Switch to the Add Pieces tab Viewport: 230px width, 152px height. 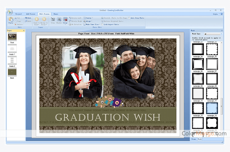pyautogui.click(x=30, y=14)
